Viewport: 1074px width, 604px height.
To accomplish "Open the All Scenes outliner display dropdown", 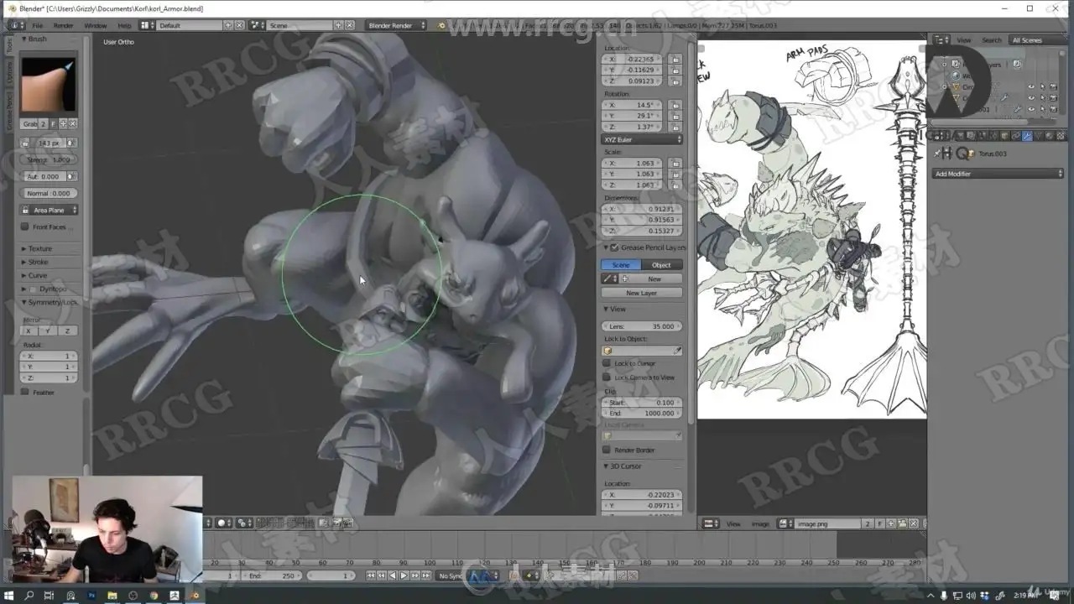I will click(1038, 40).
